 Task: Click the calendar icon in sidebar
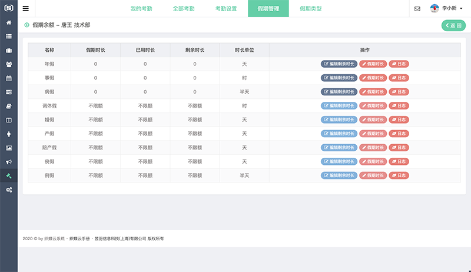9,78
